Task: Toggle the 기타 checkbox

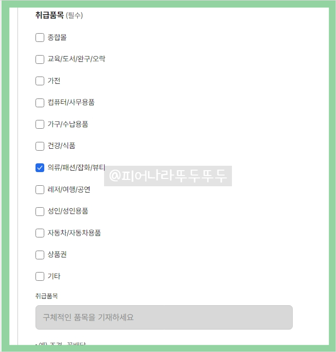Action: point(40,276)
